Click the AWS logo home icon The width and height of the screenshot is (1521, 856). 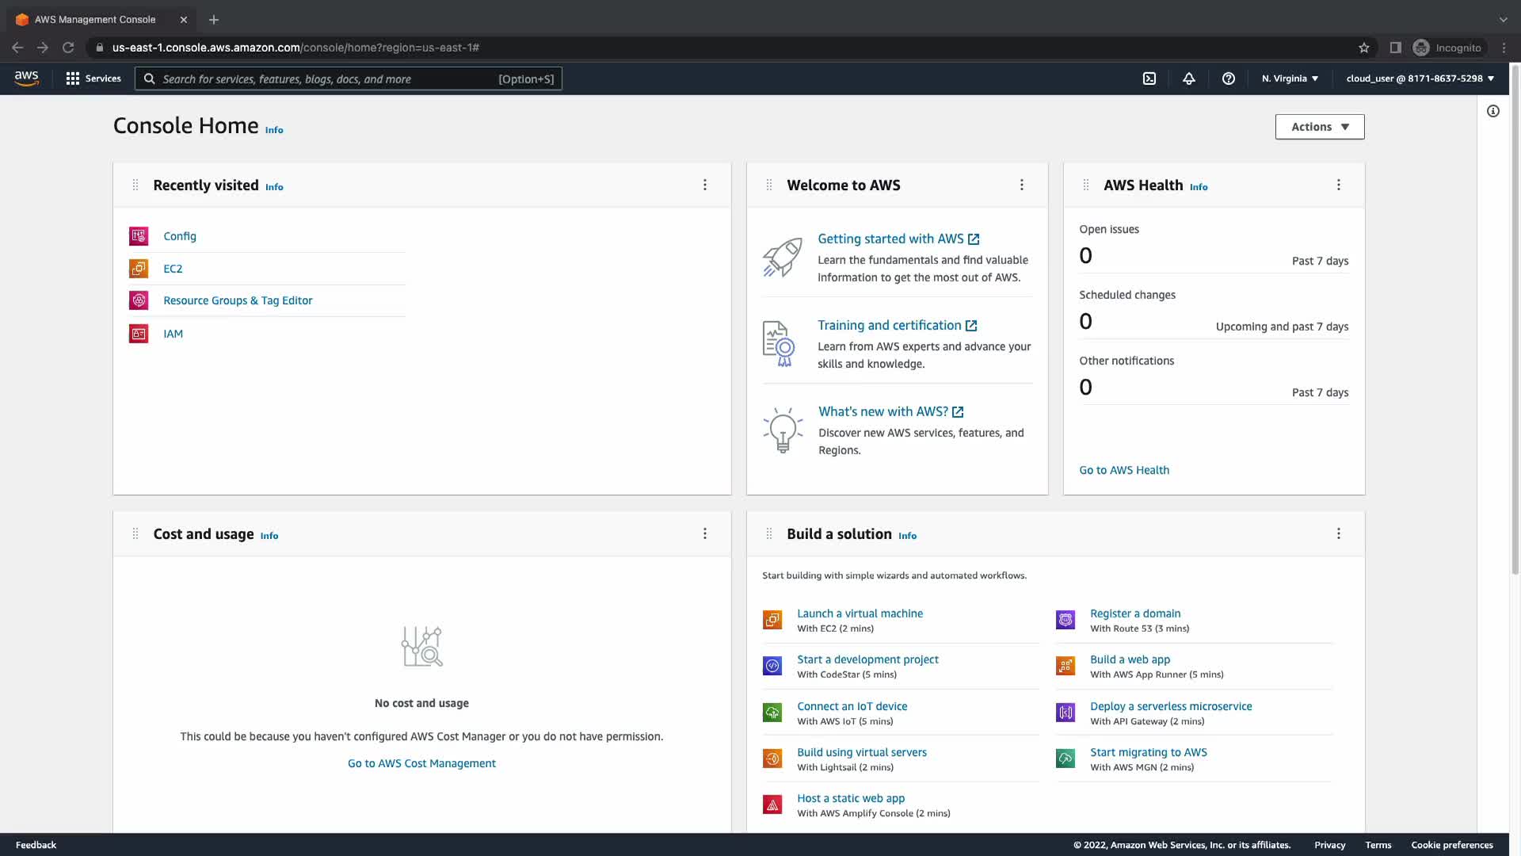[26, 78]
